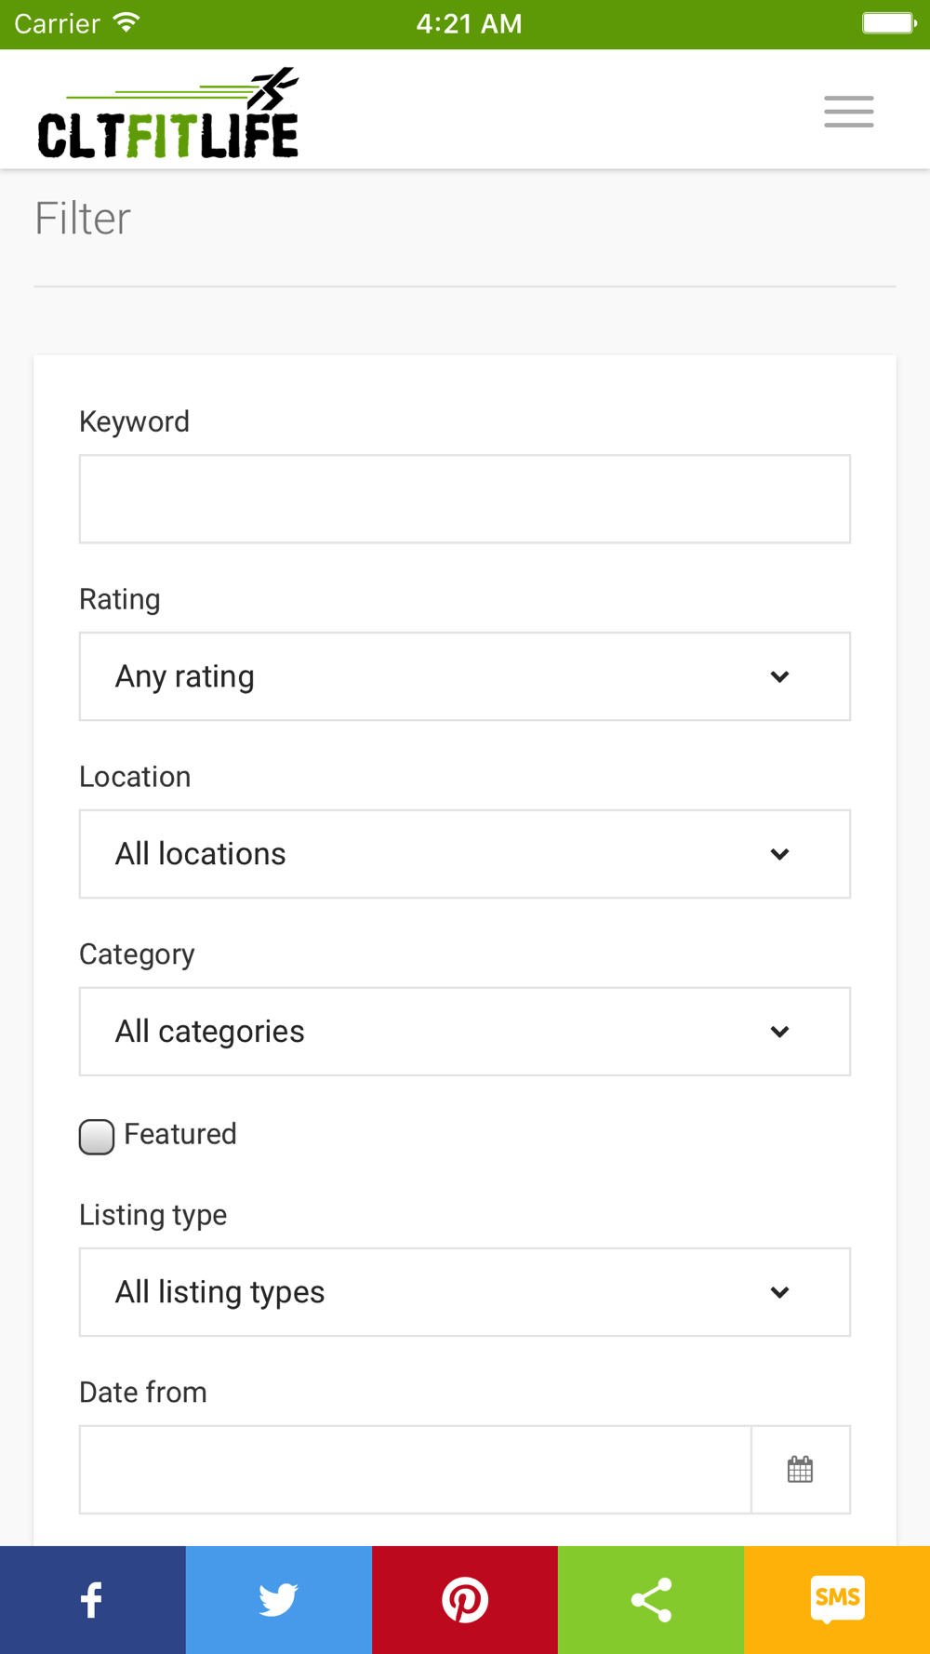
Task: Click the Rating dropdown chevron arrow
Action: pos(779,676)
